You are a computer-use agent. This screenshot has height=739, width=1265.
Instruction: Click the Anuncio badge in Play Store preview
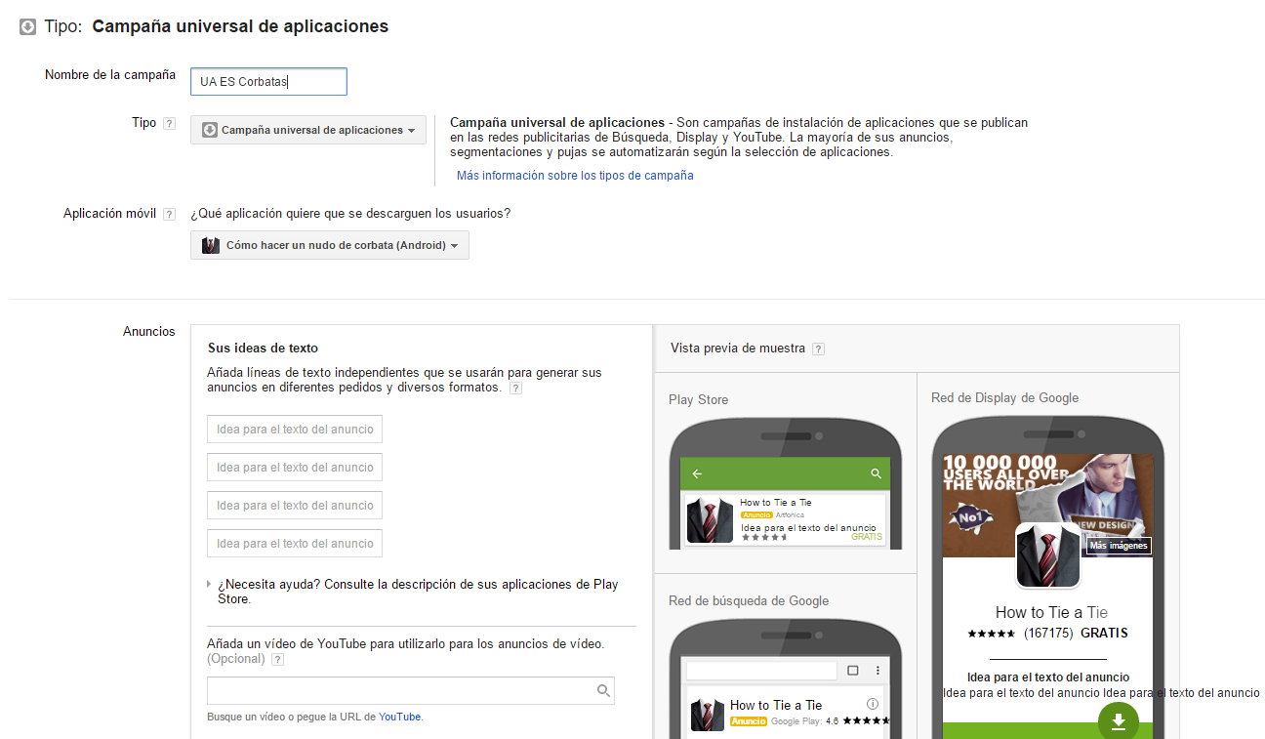756,514
